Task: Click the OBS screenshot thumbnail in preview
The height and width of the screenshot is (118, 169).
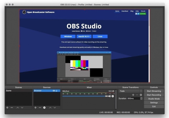Action: [x=84, y=67]
